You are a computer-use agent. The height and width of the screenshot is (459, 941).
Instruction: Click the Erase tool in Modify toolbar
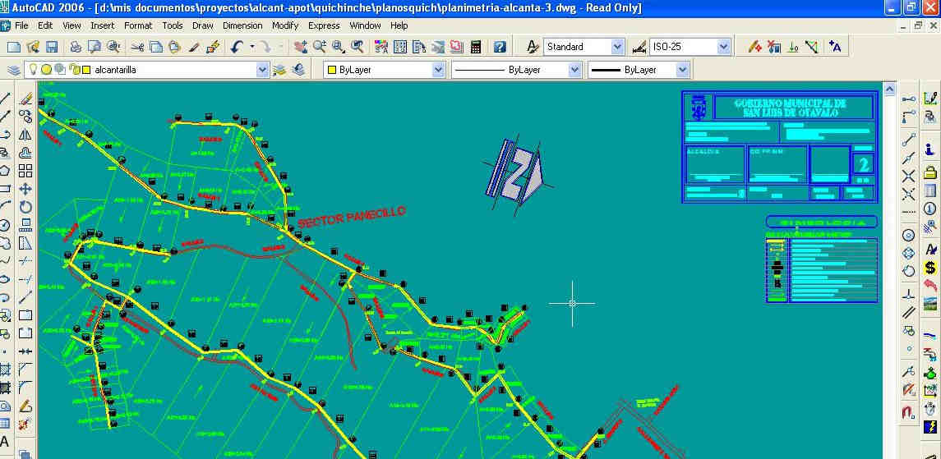coord(25,99)
